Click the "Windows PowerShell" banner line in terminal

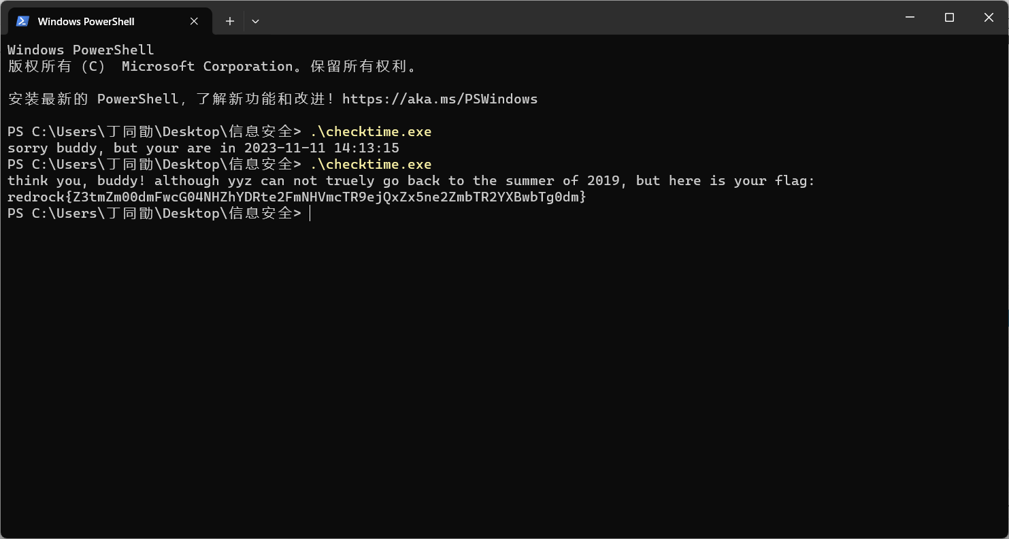pos(81,50)
